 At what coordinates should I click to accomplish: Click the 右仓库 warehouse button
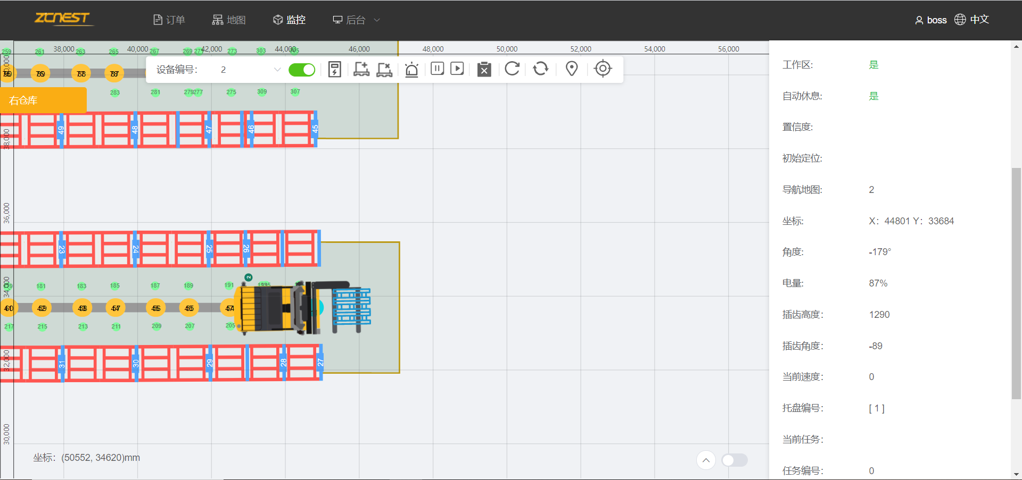tap(43, 100)
